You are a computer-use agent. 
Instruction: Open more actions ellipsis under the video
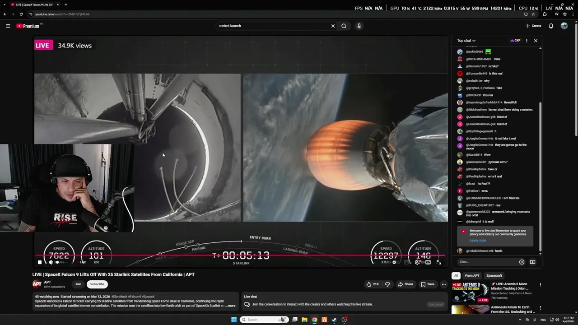tap(444, 284)
